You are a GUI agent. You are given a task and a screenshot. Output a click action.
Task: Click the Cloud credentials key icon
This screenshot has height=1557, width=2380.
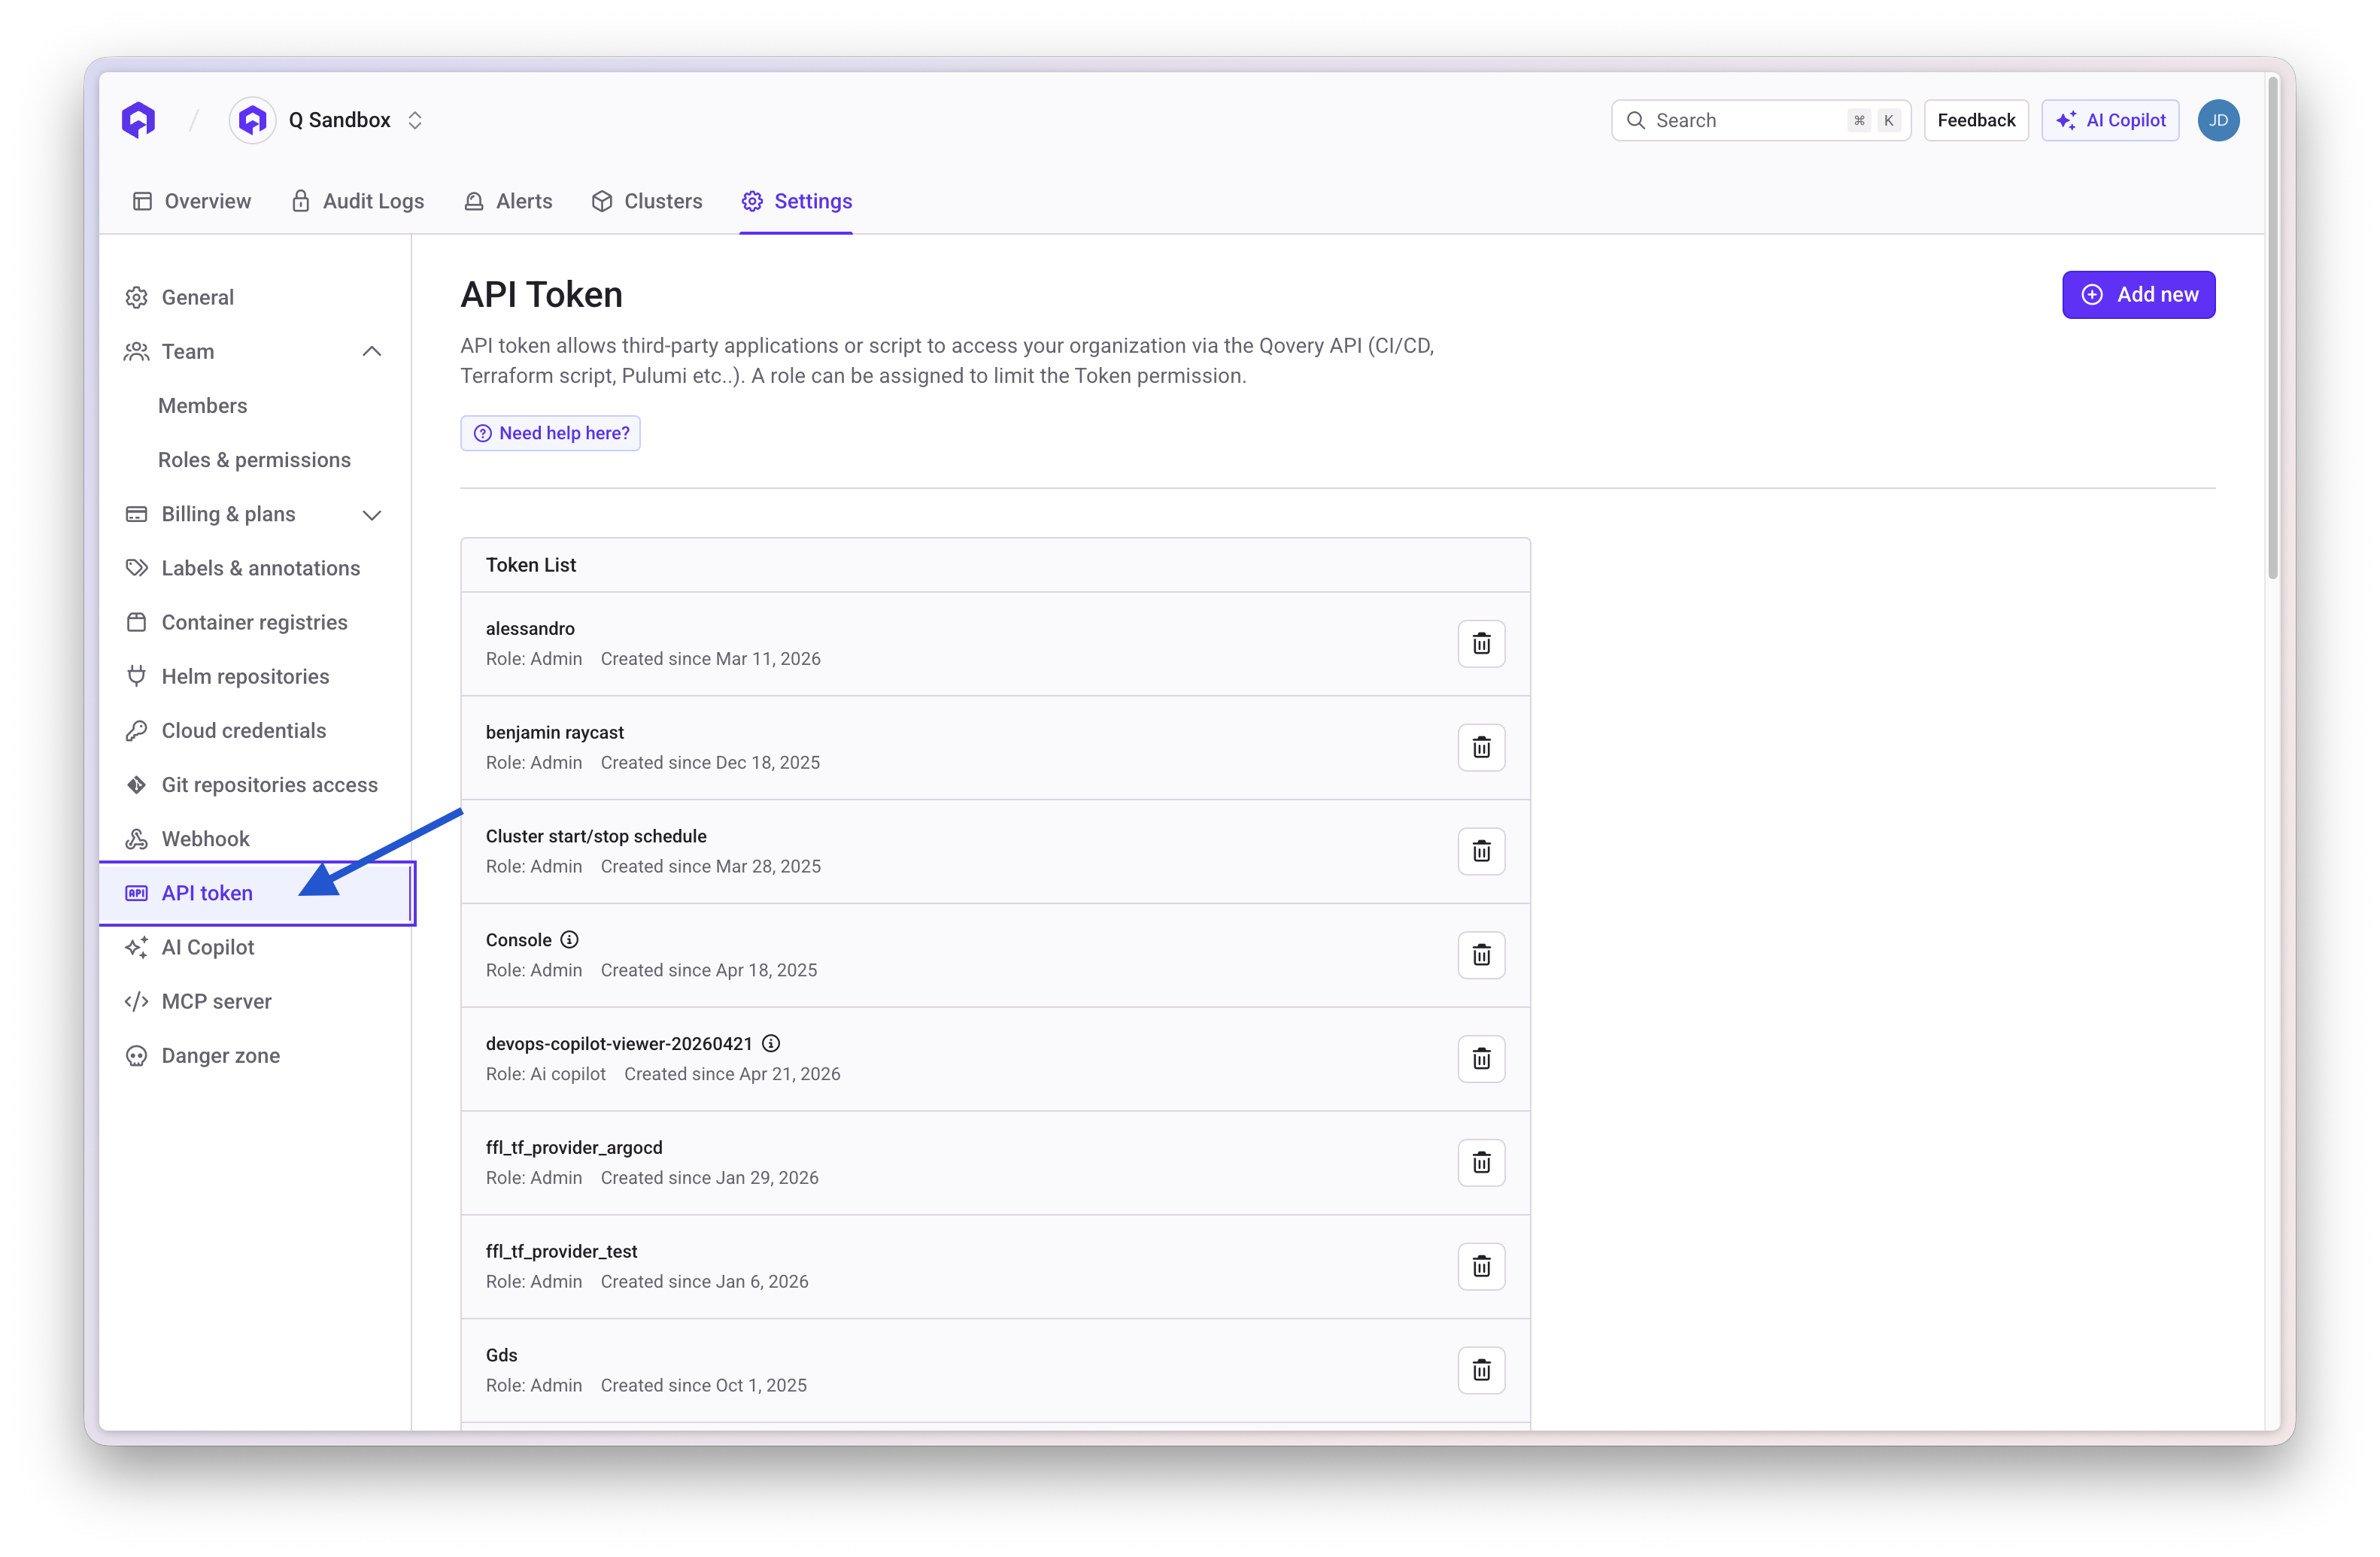136,730
